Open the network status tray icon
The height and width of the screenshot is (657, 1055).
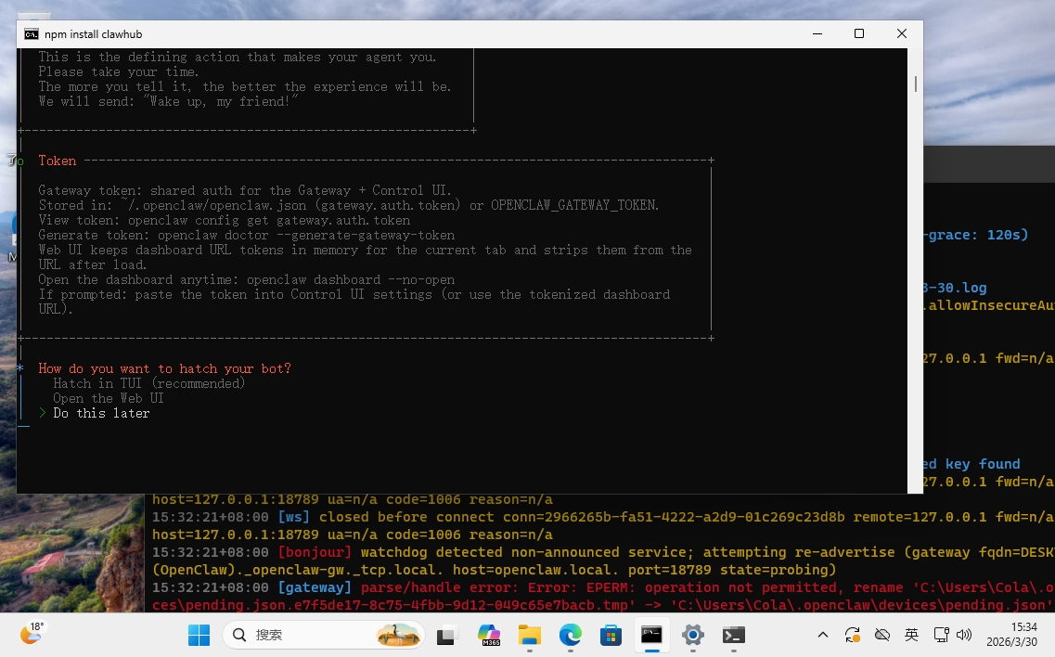(x=941, y=635)
